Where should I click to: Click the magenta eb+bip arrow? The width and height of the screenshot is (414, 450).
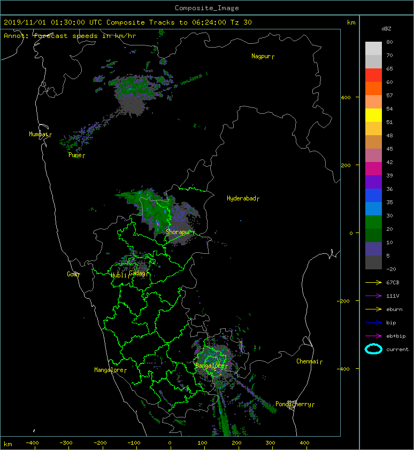373,336
